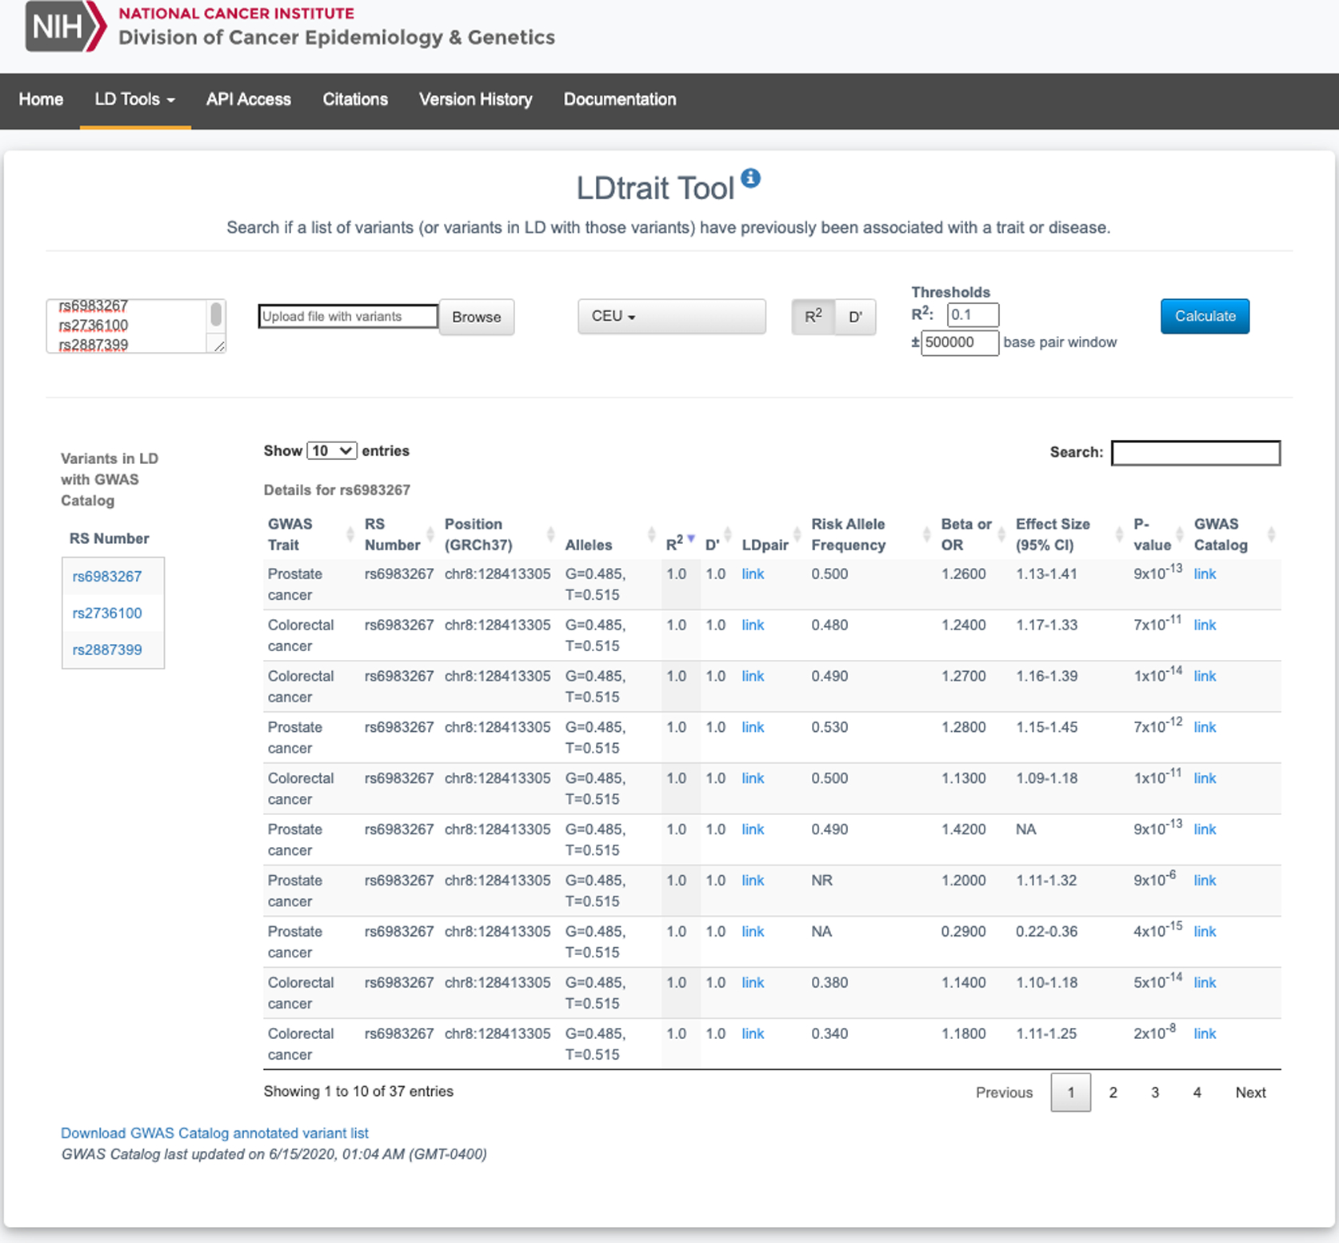
Task: Click 'Showing 1 to 10 of 37 entries' text
Action: 358,1091
